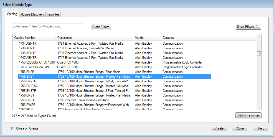Image resolution: width=274 pixels, height=137 pixels.
Task: Sort list by Description column header
Action: pos(95,38)
